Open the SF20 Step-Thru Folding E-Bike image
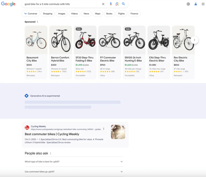 (85, 40)
